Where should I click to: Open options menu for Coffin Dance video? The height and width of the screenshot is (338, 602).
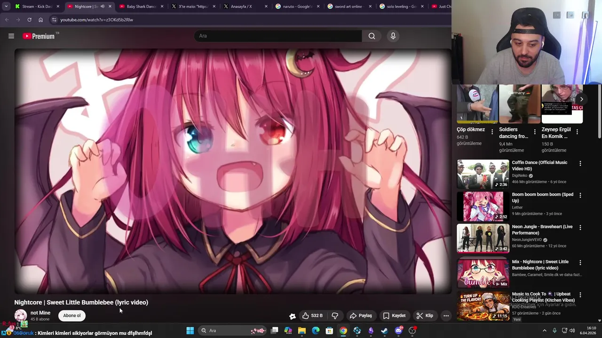(x=580, y=163)
